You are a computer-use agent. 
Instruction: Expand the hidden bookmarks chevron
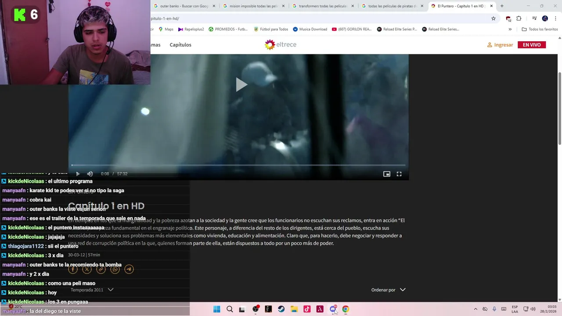coord(510,29)
